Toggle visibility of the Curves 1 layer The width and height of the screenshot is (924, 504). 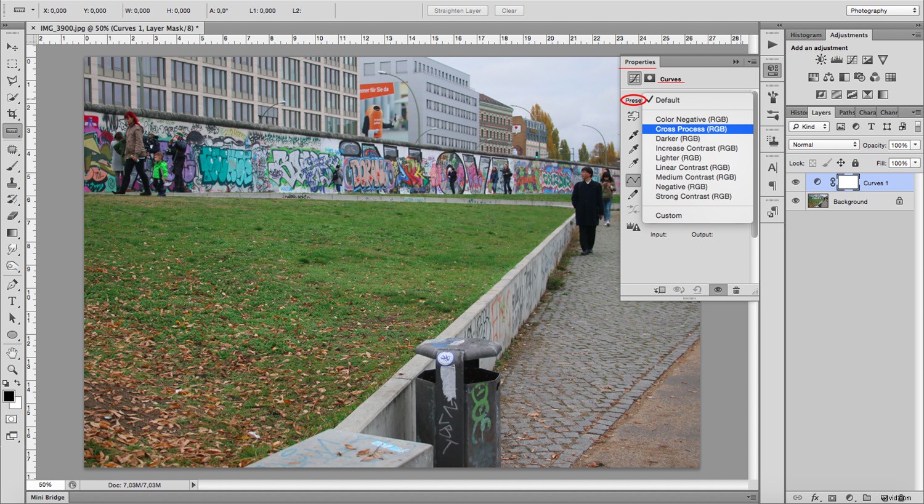pyautogui.click(x=795, y=182)
